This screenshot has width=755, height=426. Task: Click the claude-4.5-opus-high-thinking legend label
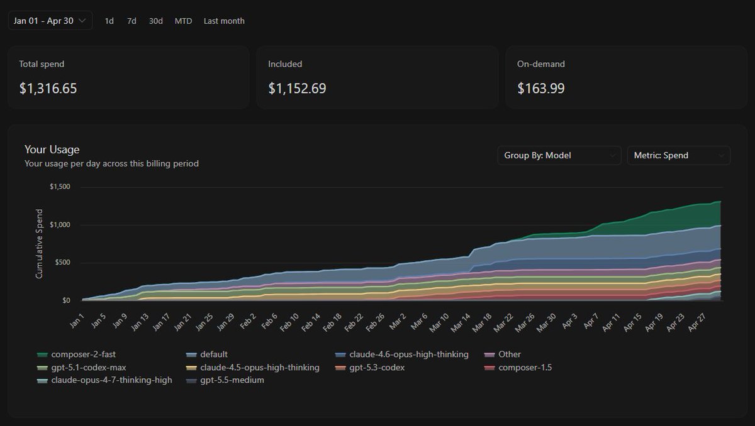pos(260,368)
